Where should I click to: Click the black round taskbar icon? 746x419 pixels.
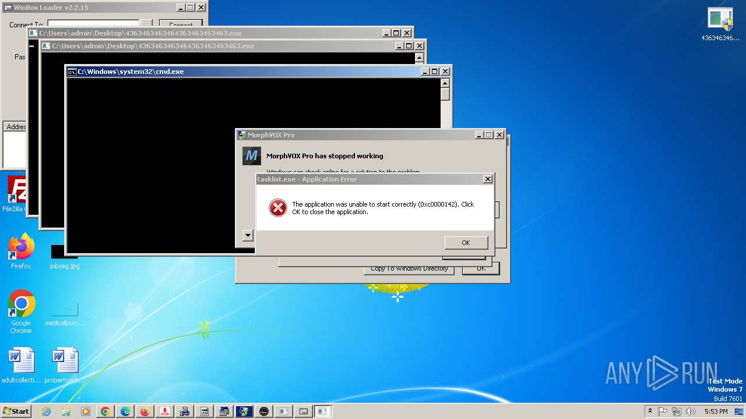pyautogui.click(x=264, y=411)
